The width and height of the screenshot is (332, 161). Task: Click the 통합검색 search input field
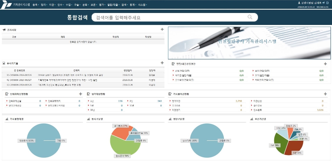pyautogui.click(x=175, y=17)
